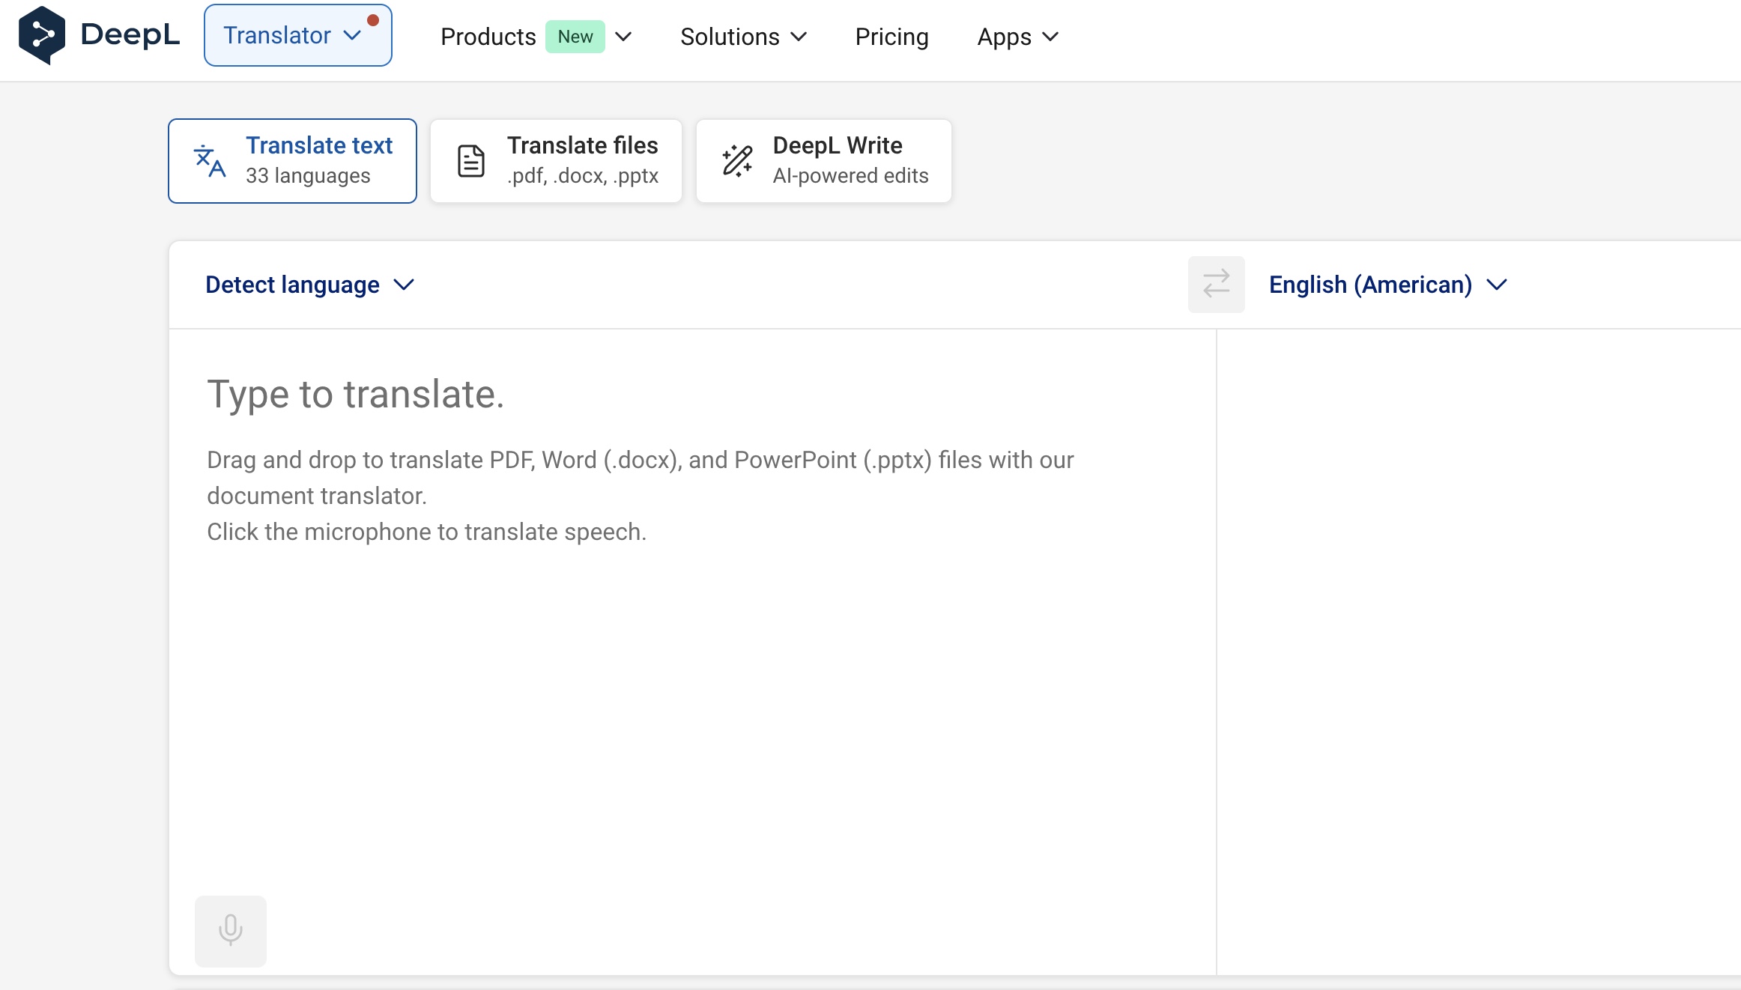
Task: Expand the Products menu chevron
Action: click(x=623, y=37)
